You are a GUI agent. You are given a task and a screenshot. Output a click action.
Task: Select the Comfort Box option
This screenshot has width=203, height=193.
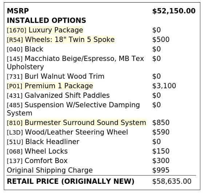click(37, 161)
